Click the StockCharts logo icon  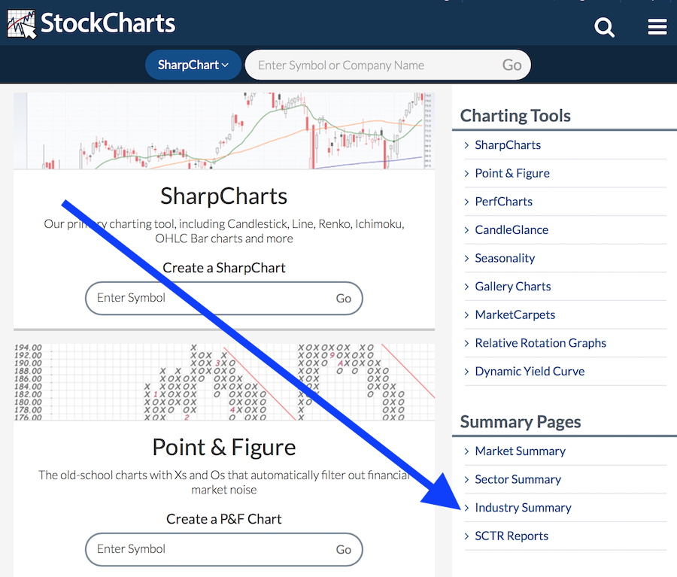pos(22,24)
